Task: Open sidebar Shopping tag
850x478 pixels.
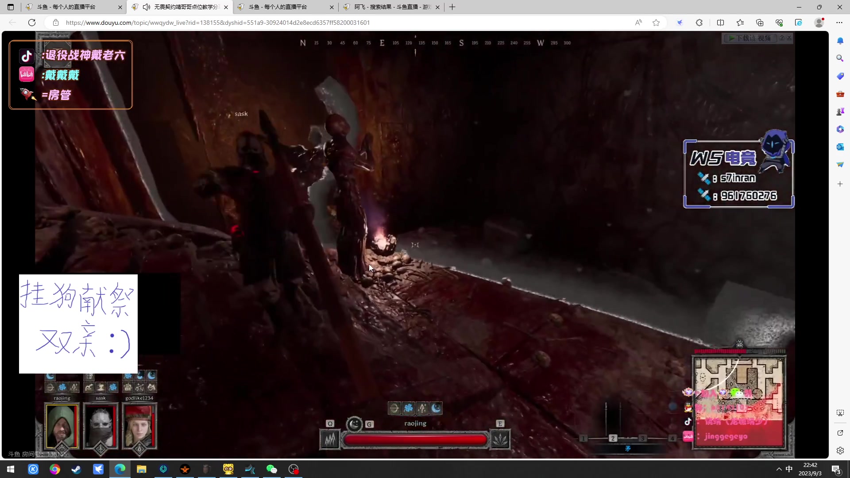Action: tap(840, 76)
